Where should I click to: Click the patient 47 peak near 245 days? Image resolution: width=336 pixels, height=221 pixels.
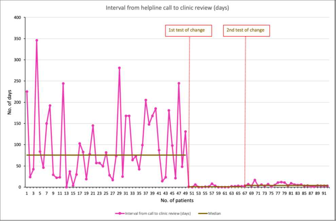click(179, 83)
